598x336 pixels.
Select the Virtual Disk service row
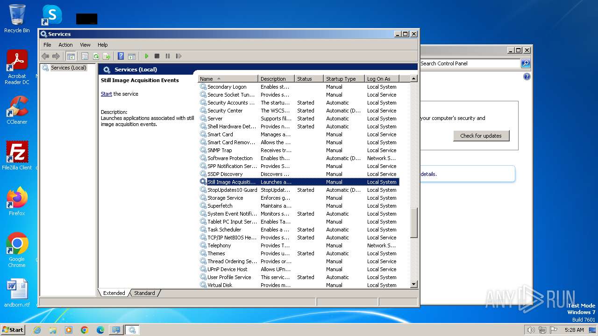coord(299,285)
